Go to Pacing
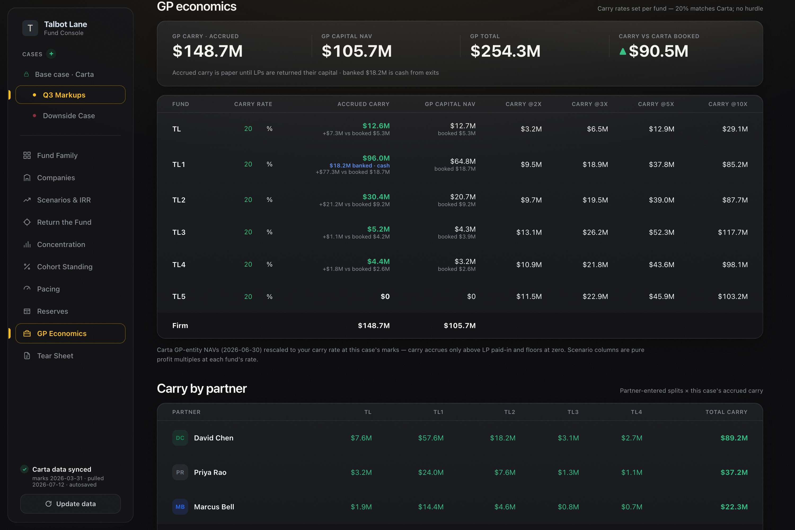This screenshot has width=795, height=530. coord(70,289)
